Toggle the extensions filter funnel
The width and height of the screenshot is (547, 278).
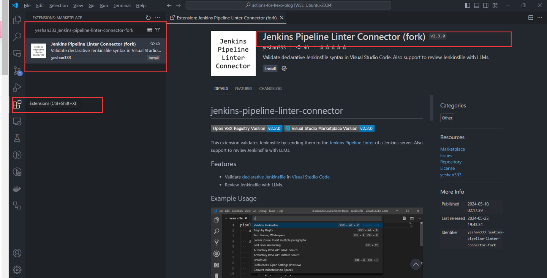pyautogui.click(x=158, y=30)
